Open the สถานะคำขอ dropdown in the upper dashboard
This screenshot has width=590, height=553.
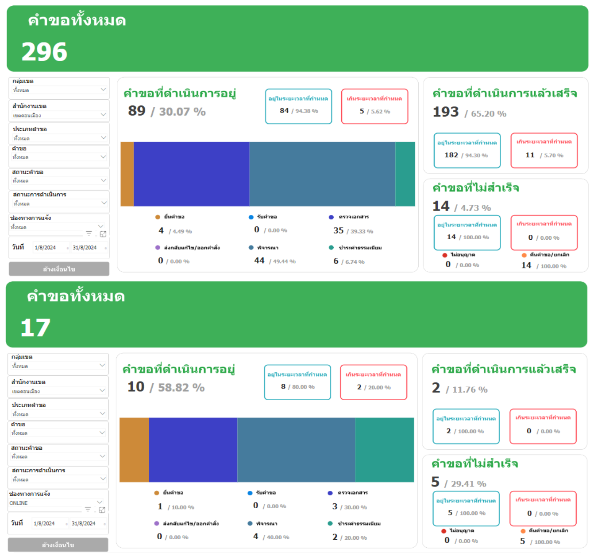[x=103, y=180]
